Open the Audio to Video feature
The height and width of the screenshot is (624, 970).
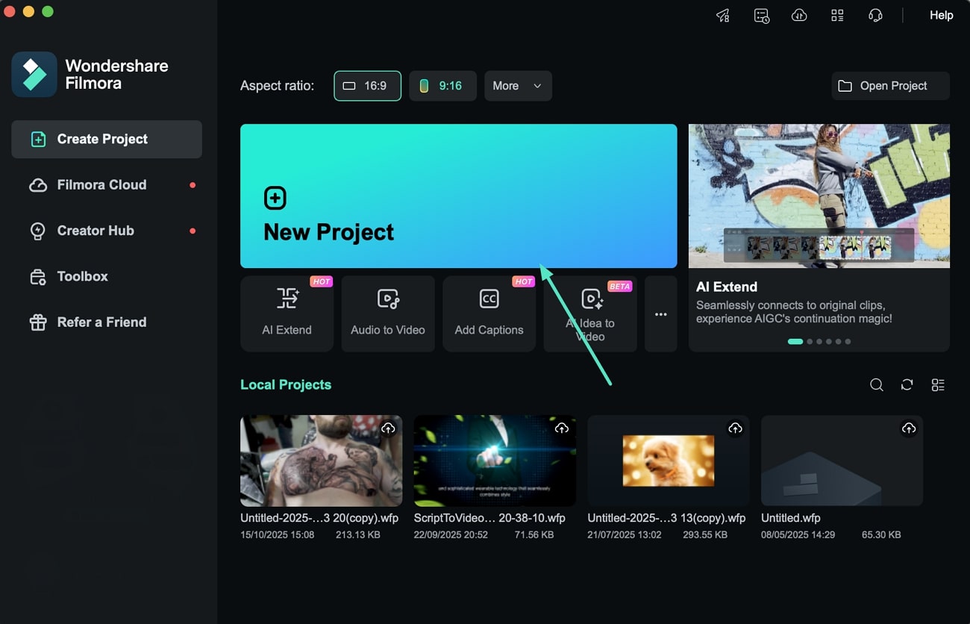[x=387, y=313]
